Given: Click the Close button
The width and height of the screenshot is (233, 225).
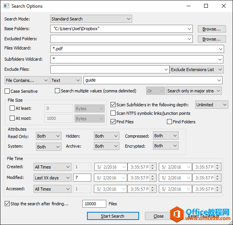Looking at the screenshot, I should point(158,216).
